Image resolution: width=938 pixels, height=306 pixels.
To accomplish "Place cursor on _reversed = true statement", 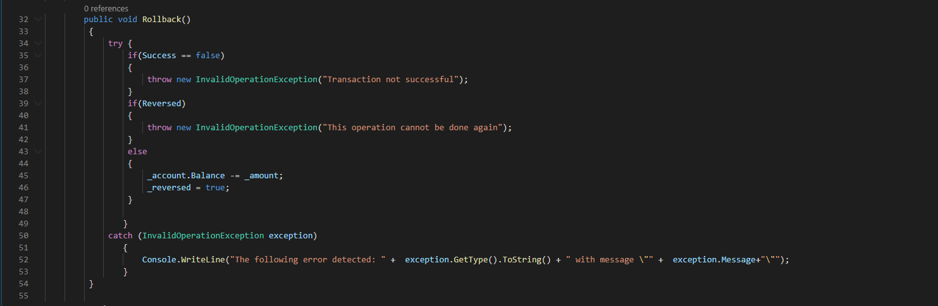I will (x=188, y=187).
